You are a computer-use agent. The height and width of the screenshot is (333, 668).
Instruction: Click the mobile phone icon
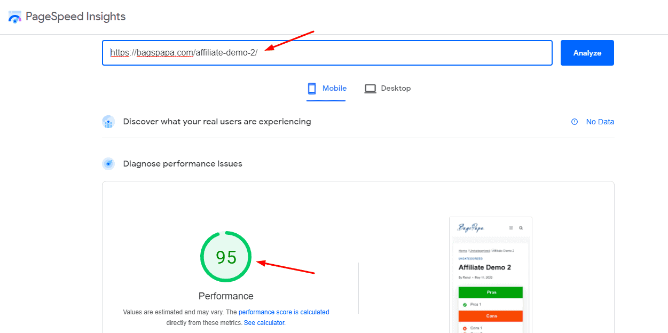pyautogui.click(x=312, y=89)
